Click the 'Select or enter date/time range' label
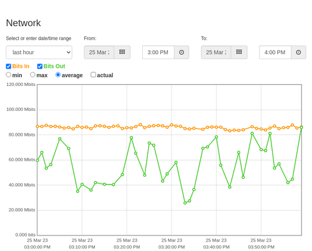The height and width of the screenshot is (251, 312). point(39,39)
